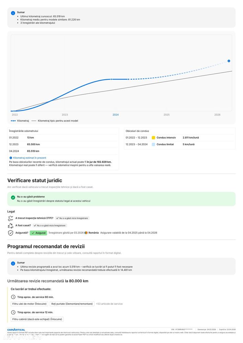
Task: Click the green checkmark icon beside Nu s-au găsit probleme
Action: point(13,197)
